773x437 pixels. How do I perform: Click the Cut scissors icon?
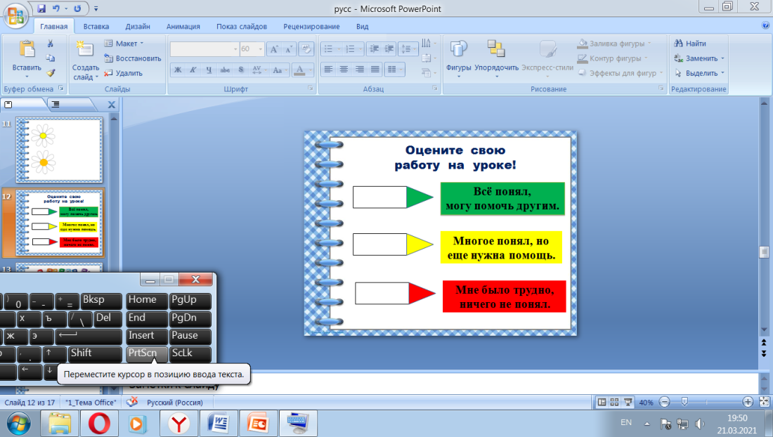click(51, 44)
